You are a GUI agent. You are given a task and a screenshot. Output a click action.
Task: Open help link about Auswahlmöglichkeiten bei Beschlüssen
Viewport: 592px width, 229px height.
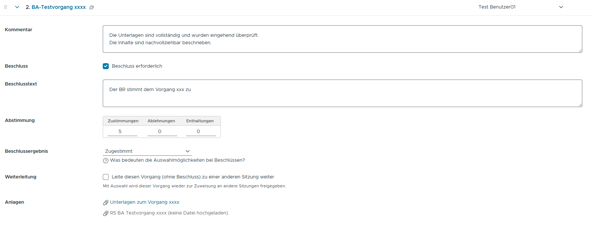[x=177, y=160]
